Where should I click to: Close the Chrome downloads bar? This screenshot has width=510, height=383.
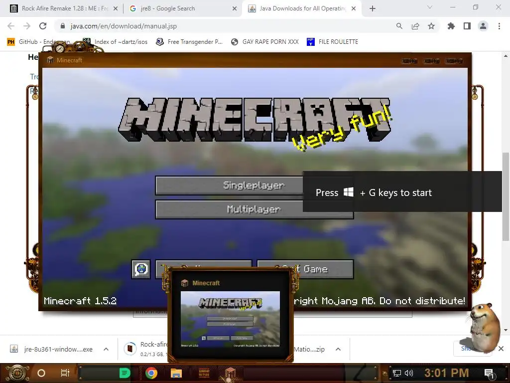pos(501,349)
